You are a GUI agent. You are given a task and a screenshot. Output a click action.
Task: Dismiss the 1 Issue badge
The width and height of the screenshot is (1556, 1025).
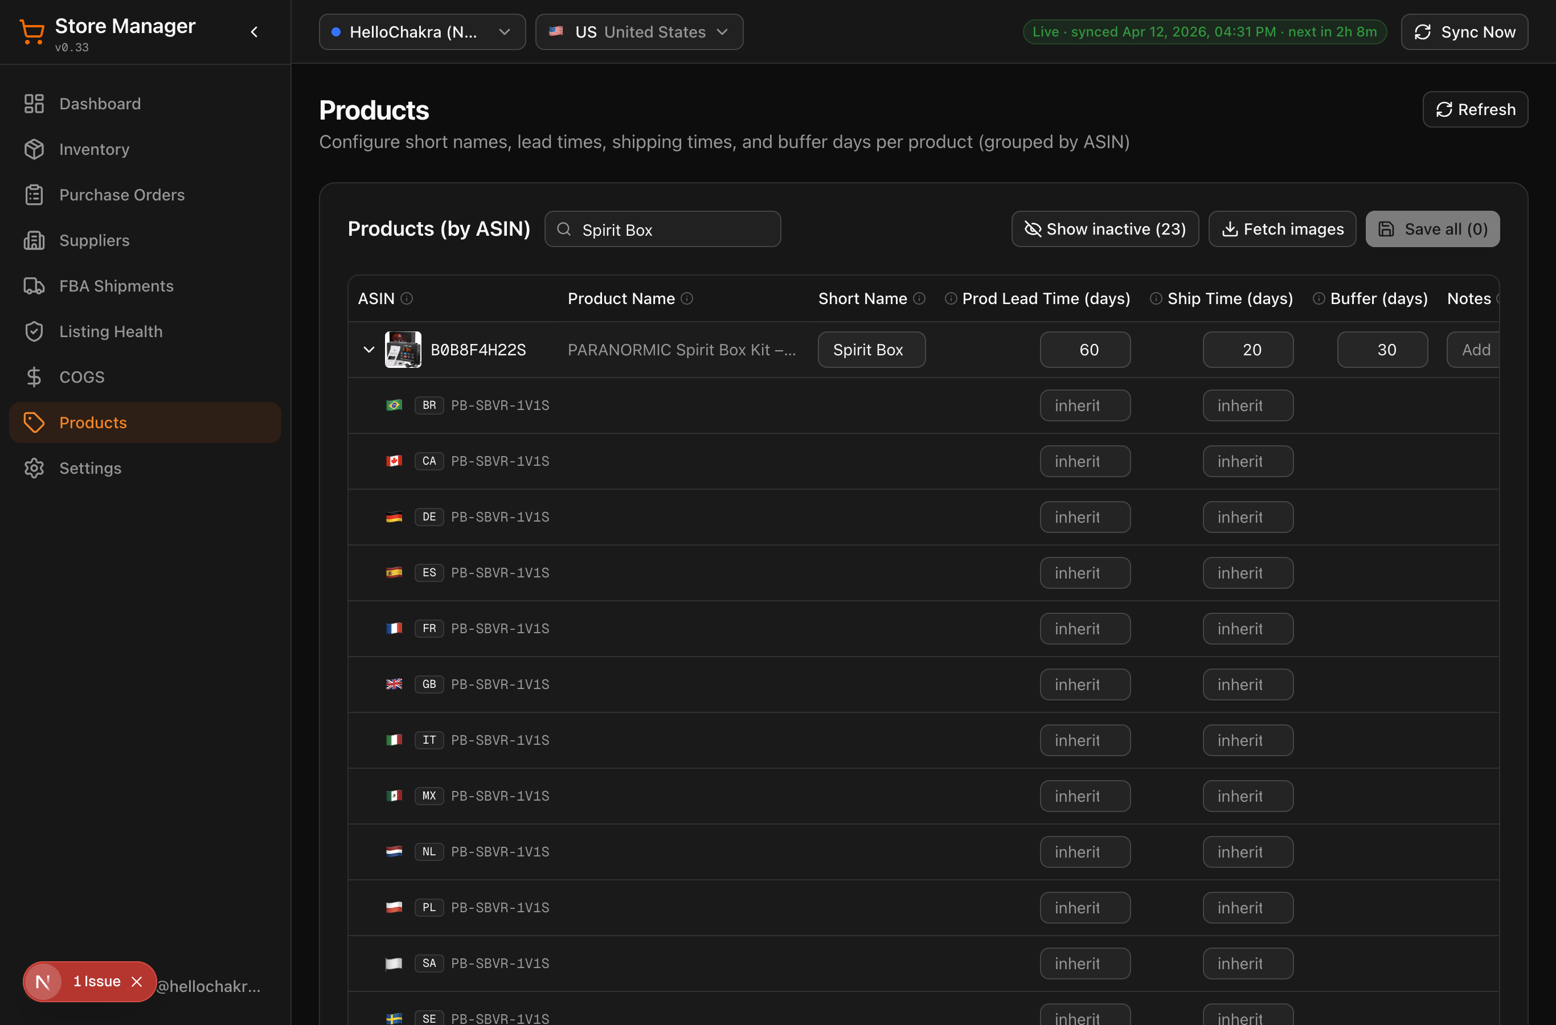pos(137,981)
